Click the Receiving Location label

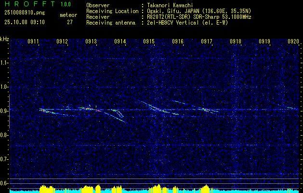(x=112, y=11)
